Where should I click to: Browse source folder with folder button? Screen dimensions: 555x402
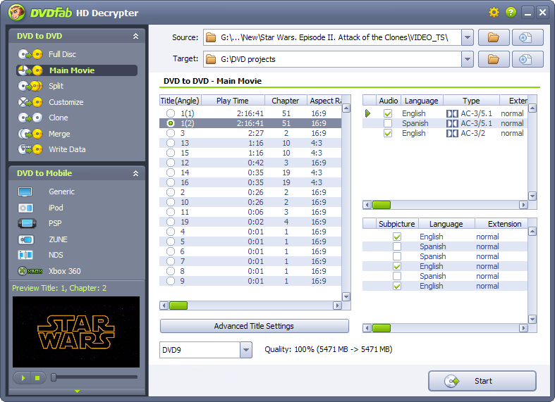click(x=494, y=37)
